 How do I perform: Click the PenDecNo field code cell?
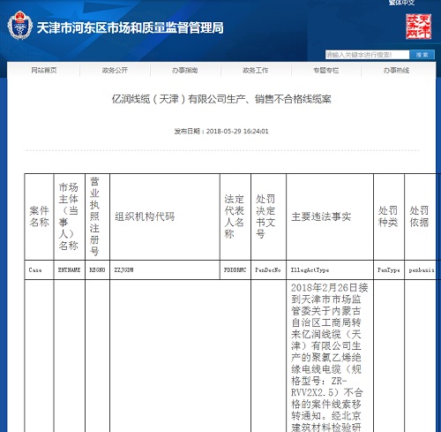(268, 269)
